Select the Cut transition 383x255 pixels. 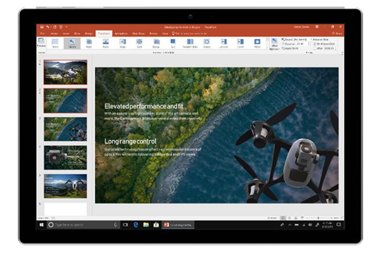(x=173, y=43)
